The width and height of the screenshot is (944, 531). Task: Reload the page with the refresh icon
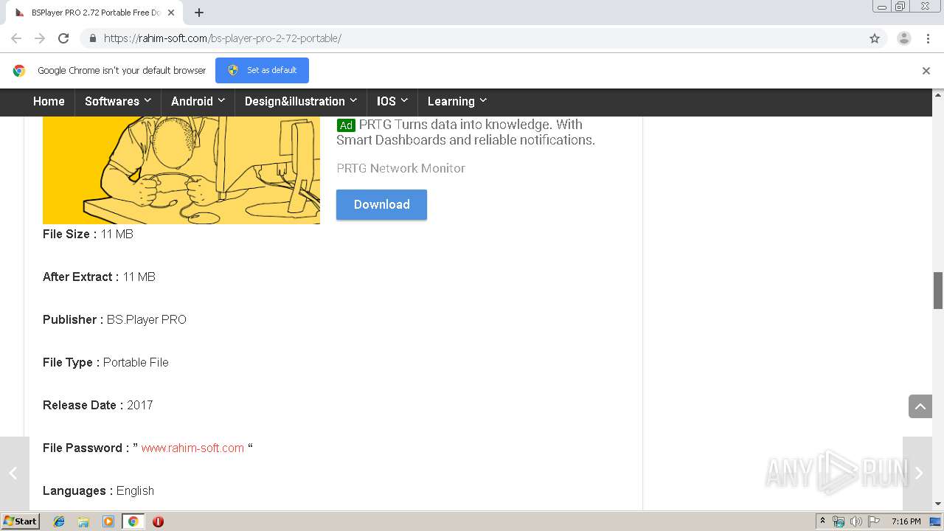click(63, 38)
